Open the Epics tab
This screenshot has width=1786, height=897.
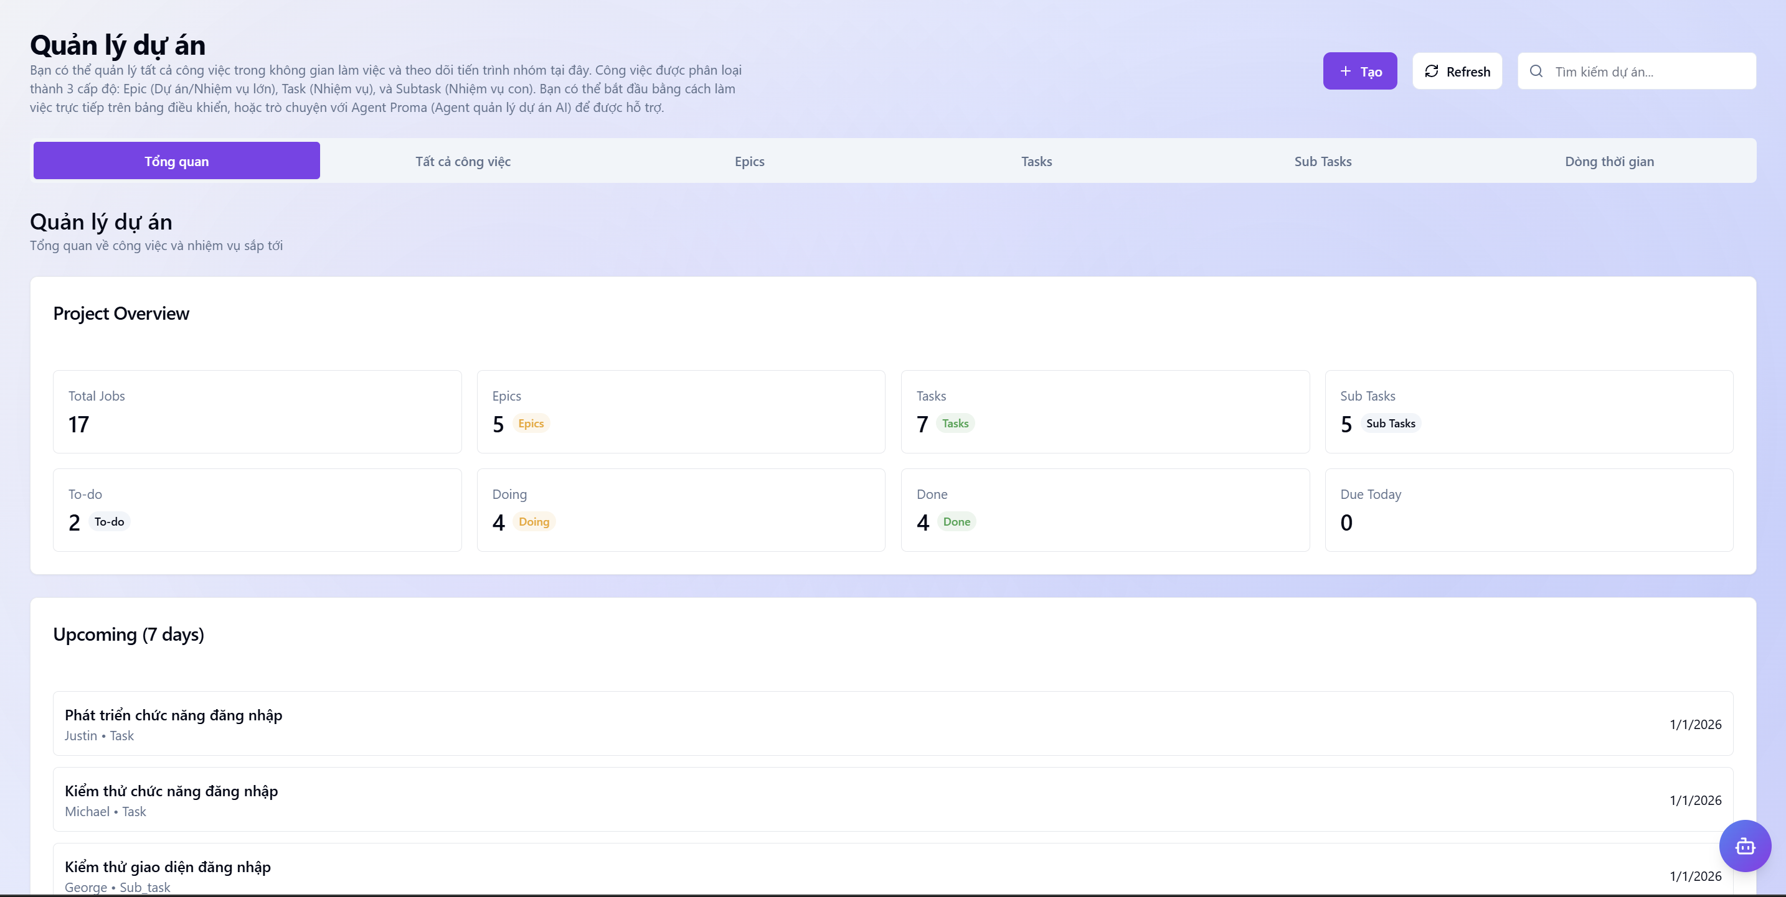click(x=750, y=160)
